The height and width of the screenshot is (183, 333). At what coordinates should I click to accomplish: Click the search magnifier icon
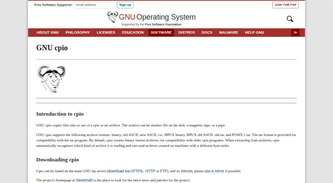[x=290, y=19]
